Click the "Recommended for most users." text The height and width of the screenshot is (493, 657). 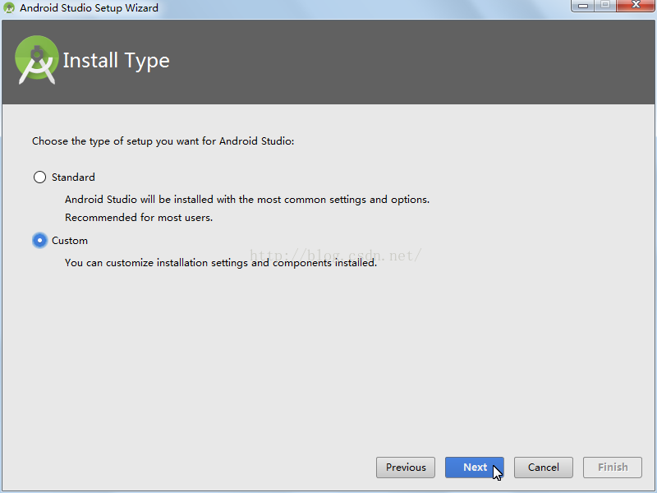(139, 218)
